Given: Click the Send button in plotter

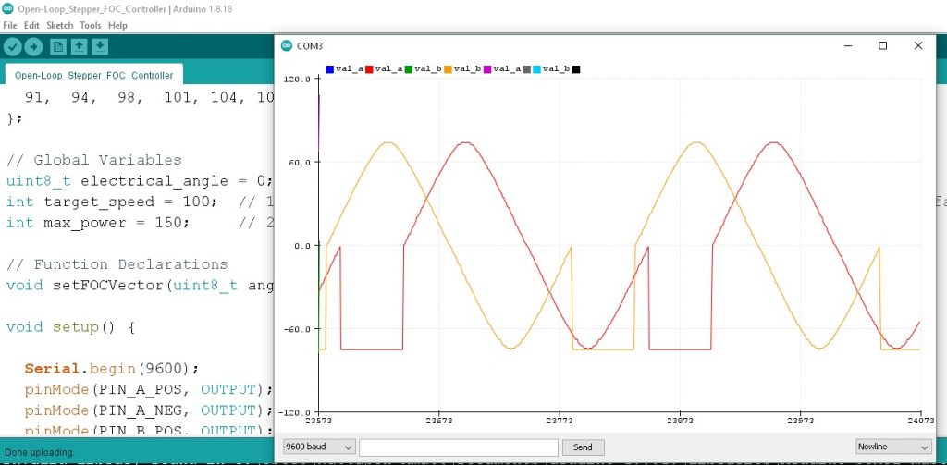Looking at the screenshot, I should 583,447.
